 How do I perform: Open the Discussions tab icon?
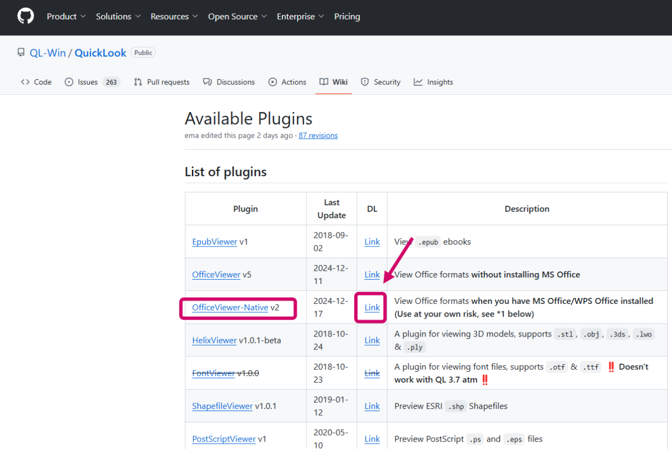[207, 82]
